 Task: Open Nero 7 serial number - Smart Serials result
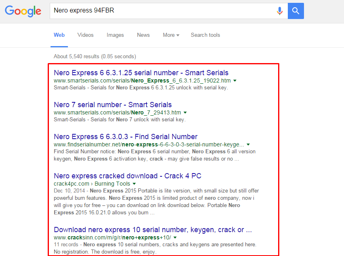pyautogui.click(x=113, y=104)
